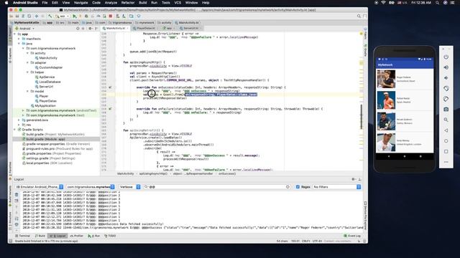Tap Rafael Nadal's photo in emulator

386,100
